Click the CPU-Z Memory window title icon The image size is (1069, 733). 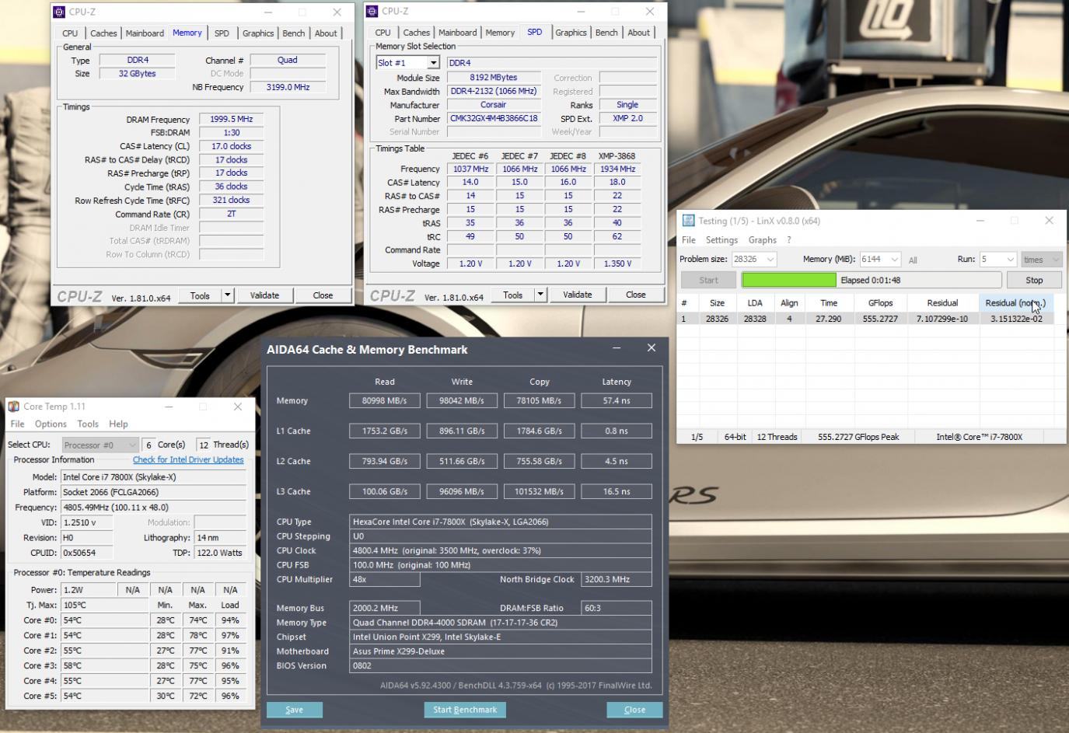click(59, 12)
